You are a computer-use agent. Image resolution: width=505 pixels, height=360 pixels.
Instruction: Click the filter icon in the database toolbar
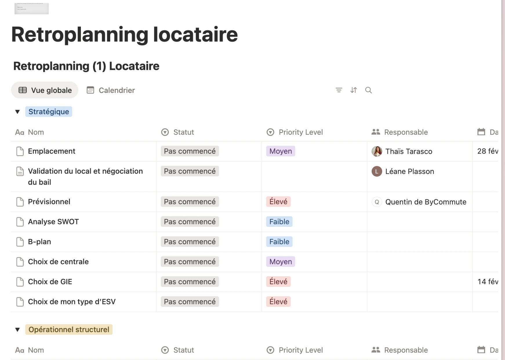[x=339, y=90]
